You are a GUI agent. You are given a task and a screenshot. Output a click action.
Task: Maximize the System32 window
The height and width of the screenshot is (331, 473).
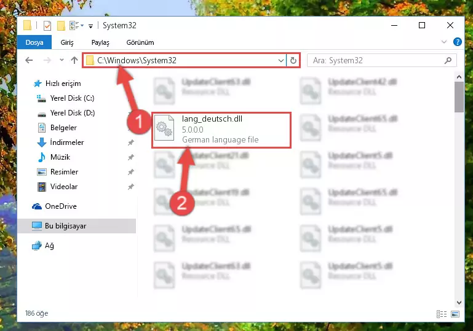[x=422, y=25]
